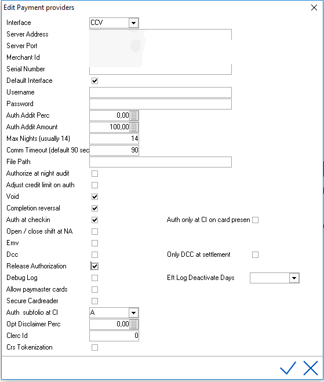Viewport: 324px width, 382px height.
Task: Enable the Debug Log checkbox
Action: click(94, 278)
